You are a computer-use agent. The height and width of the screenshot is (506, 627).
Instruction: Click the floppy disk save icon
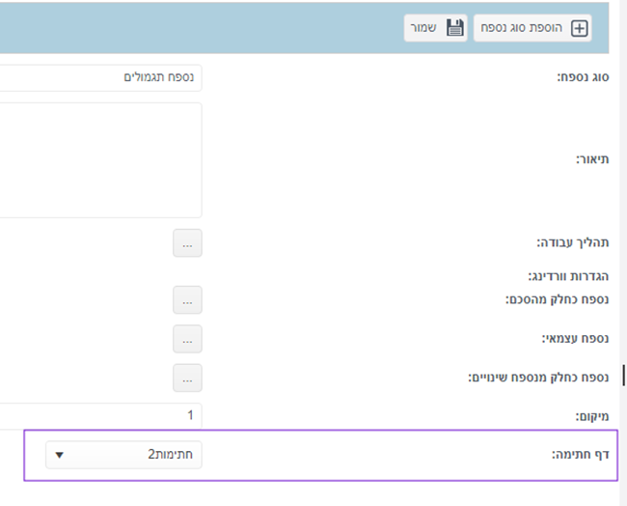[x=455, y=28]
